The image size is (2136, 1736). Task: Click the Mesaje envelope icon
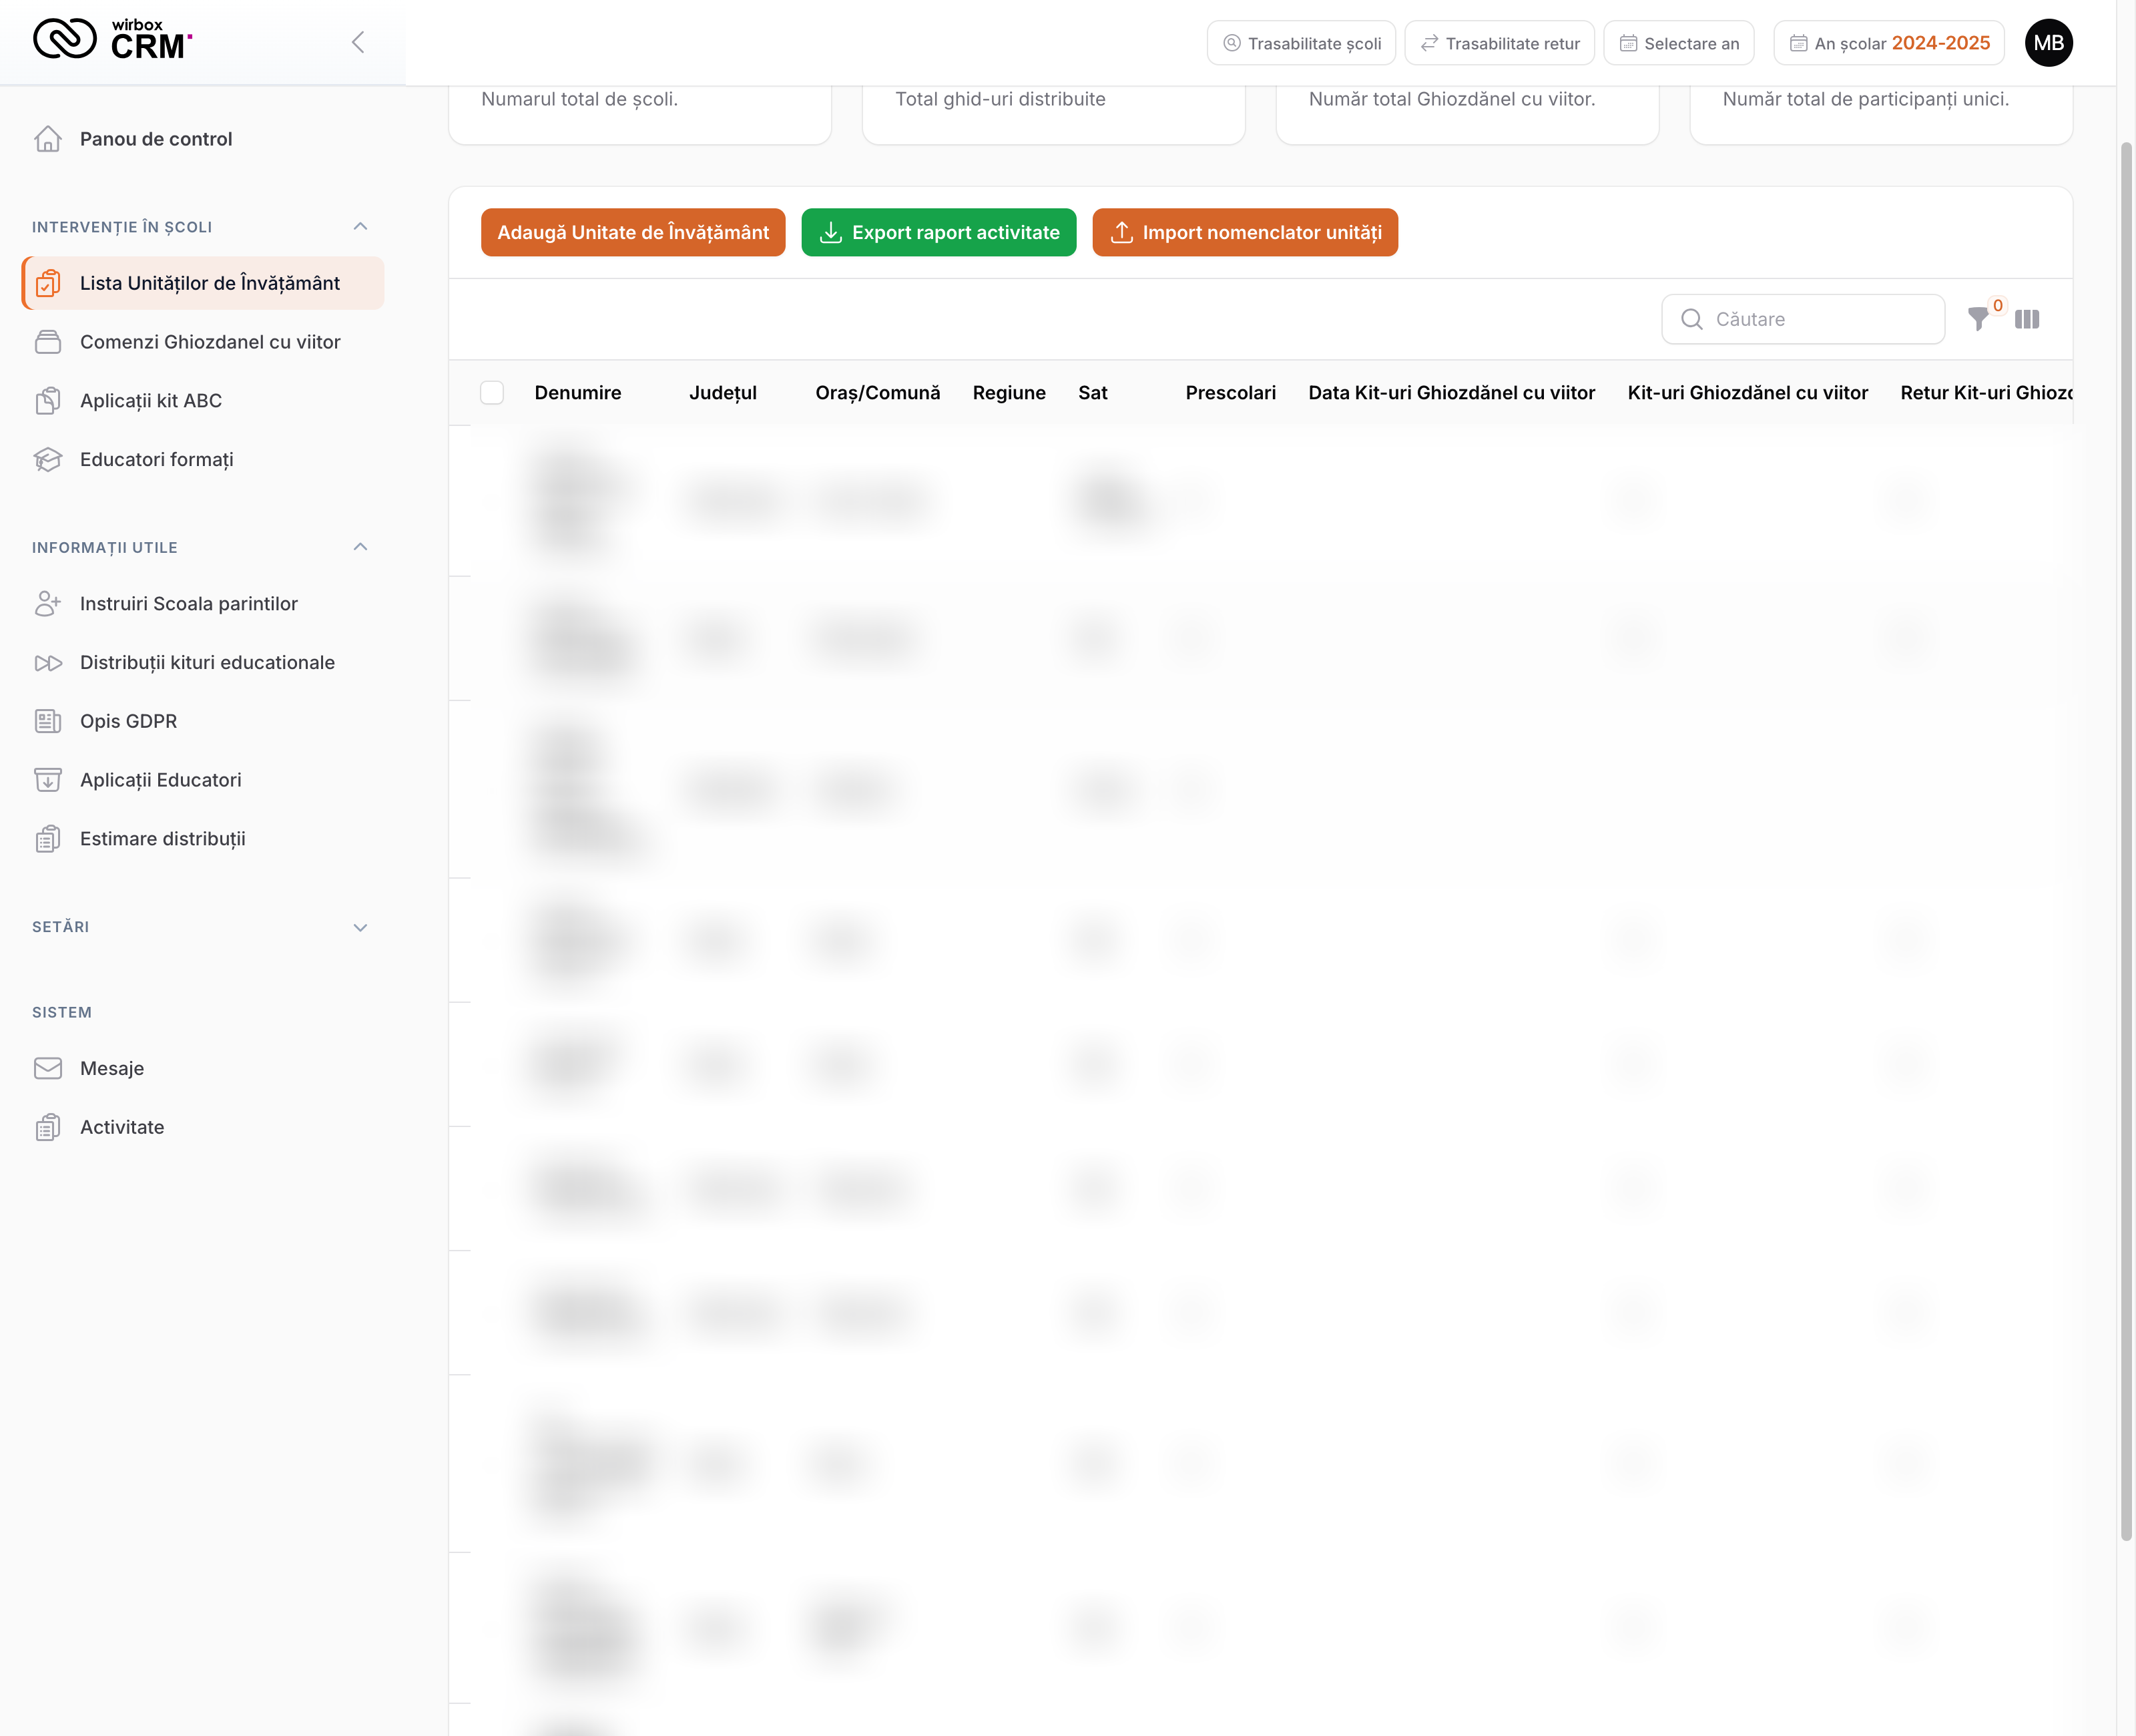click(48, 1068)
